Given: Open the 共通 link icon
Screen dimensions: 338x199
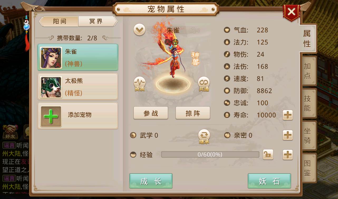Looking at the screenshot, I should point(204,84).
